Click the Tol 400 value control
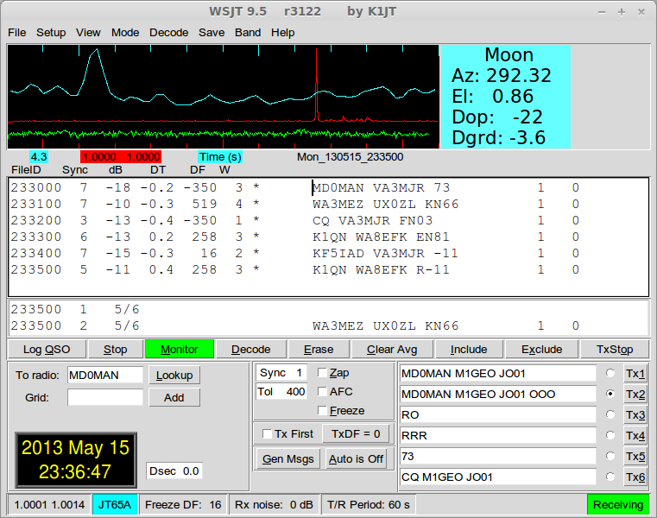Screen dimensions: 657x518 click(281, 391)
